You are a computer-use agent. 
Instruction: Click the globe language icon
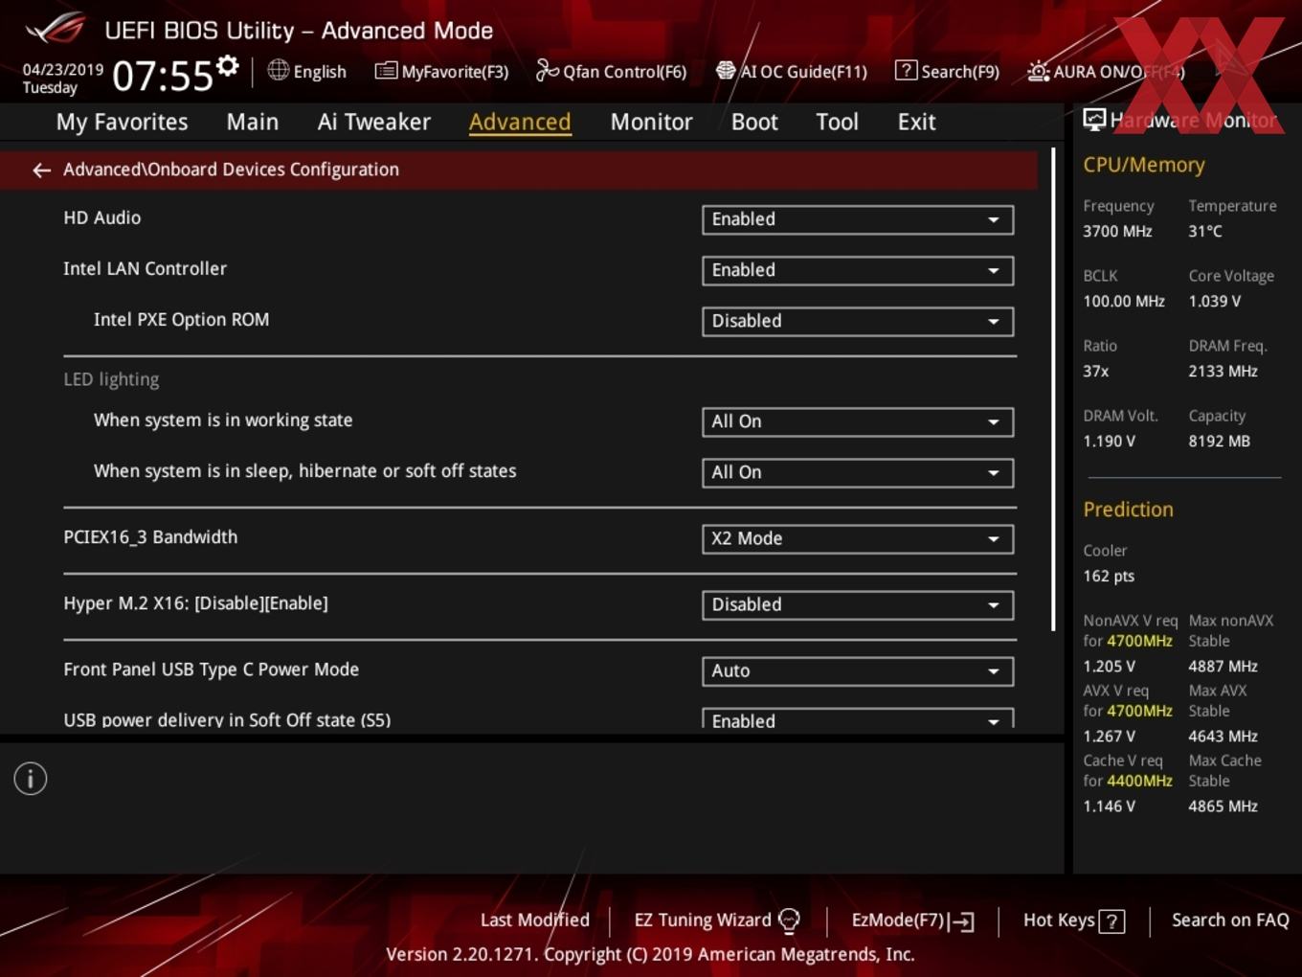pos(278,70)
